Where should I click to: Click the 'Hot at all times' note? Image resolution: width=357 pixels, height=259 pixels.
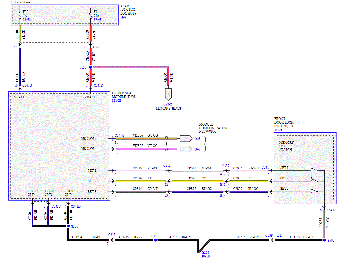(21, 2)
